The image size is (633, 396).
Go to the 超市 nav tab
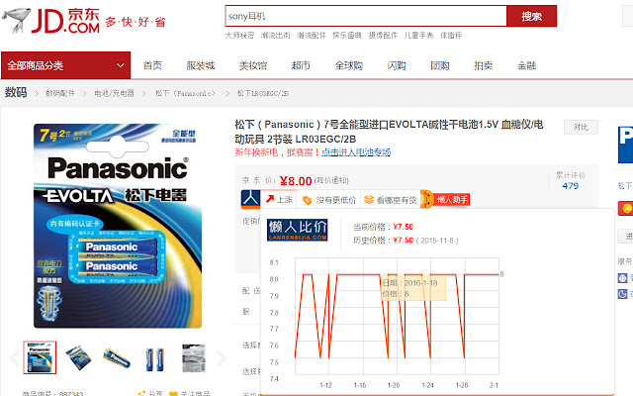pos(301,65)
